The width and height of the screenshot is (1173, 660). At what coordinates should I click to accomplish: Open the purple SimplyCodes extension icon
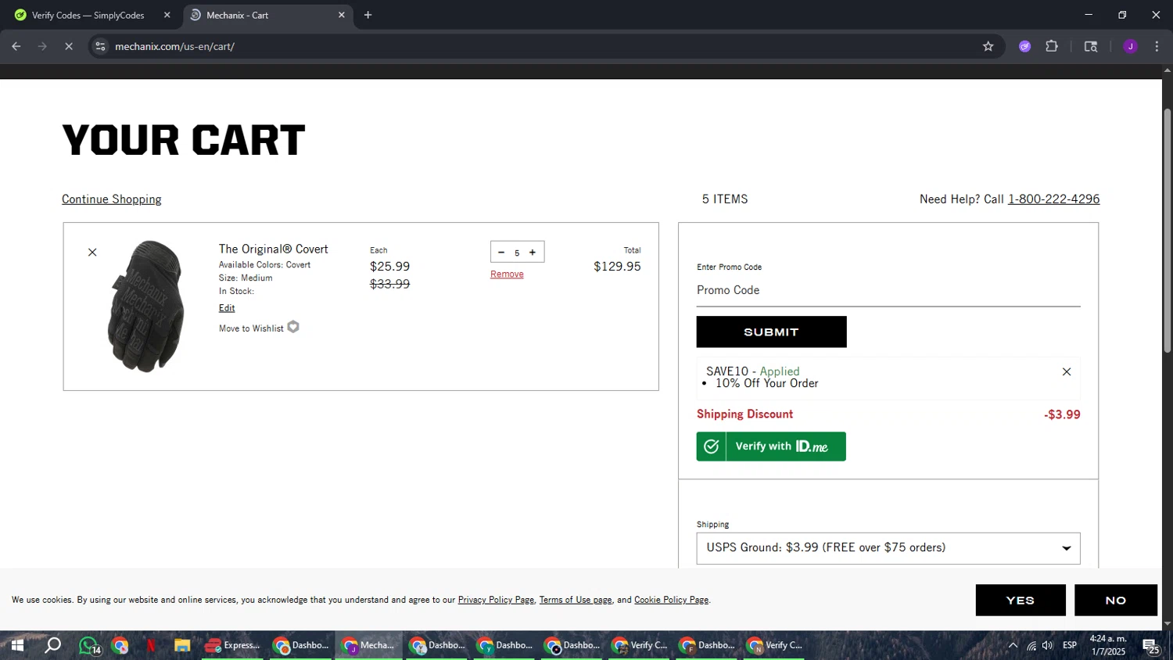(x=1024, y=46)
